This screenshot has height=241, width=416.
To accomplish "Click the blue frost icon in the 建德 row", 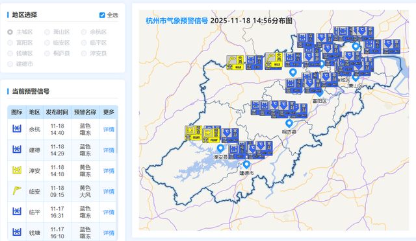I will click(x=17, y=150).
